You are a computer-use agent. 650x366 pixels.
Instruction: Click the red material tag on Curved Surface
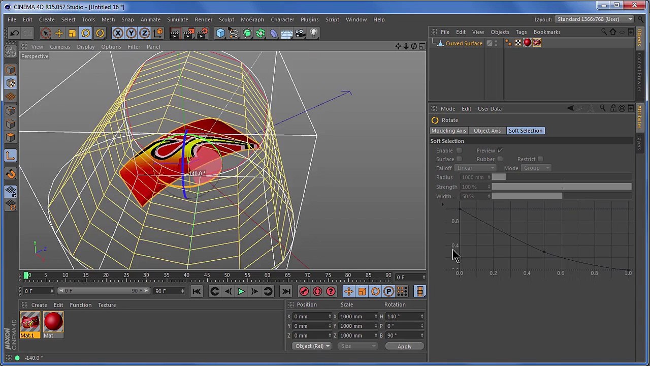pos(527,43)
